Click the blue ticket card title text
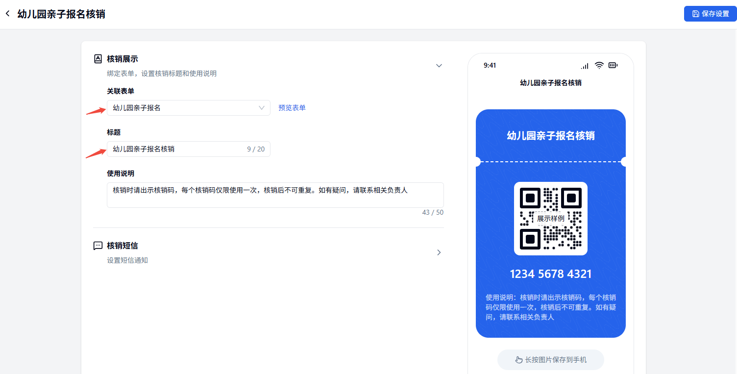 [x=550, y=136]
